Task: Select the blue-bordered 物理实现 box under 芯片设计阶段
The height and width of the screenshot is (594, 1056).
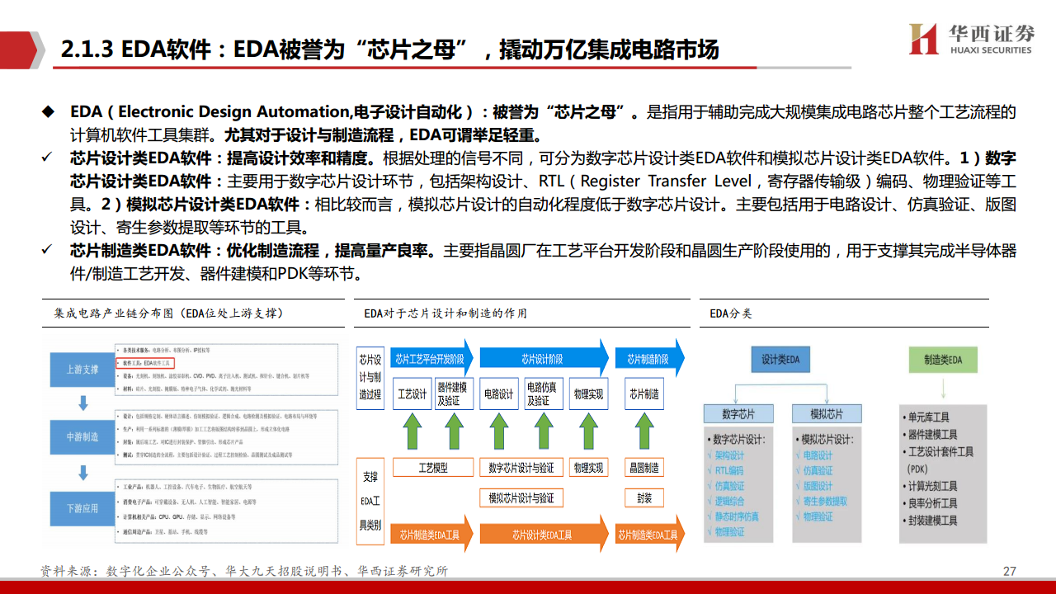Action: tap(588, 394)
